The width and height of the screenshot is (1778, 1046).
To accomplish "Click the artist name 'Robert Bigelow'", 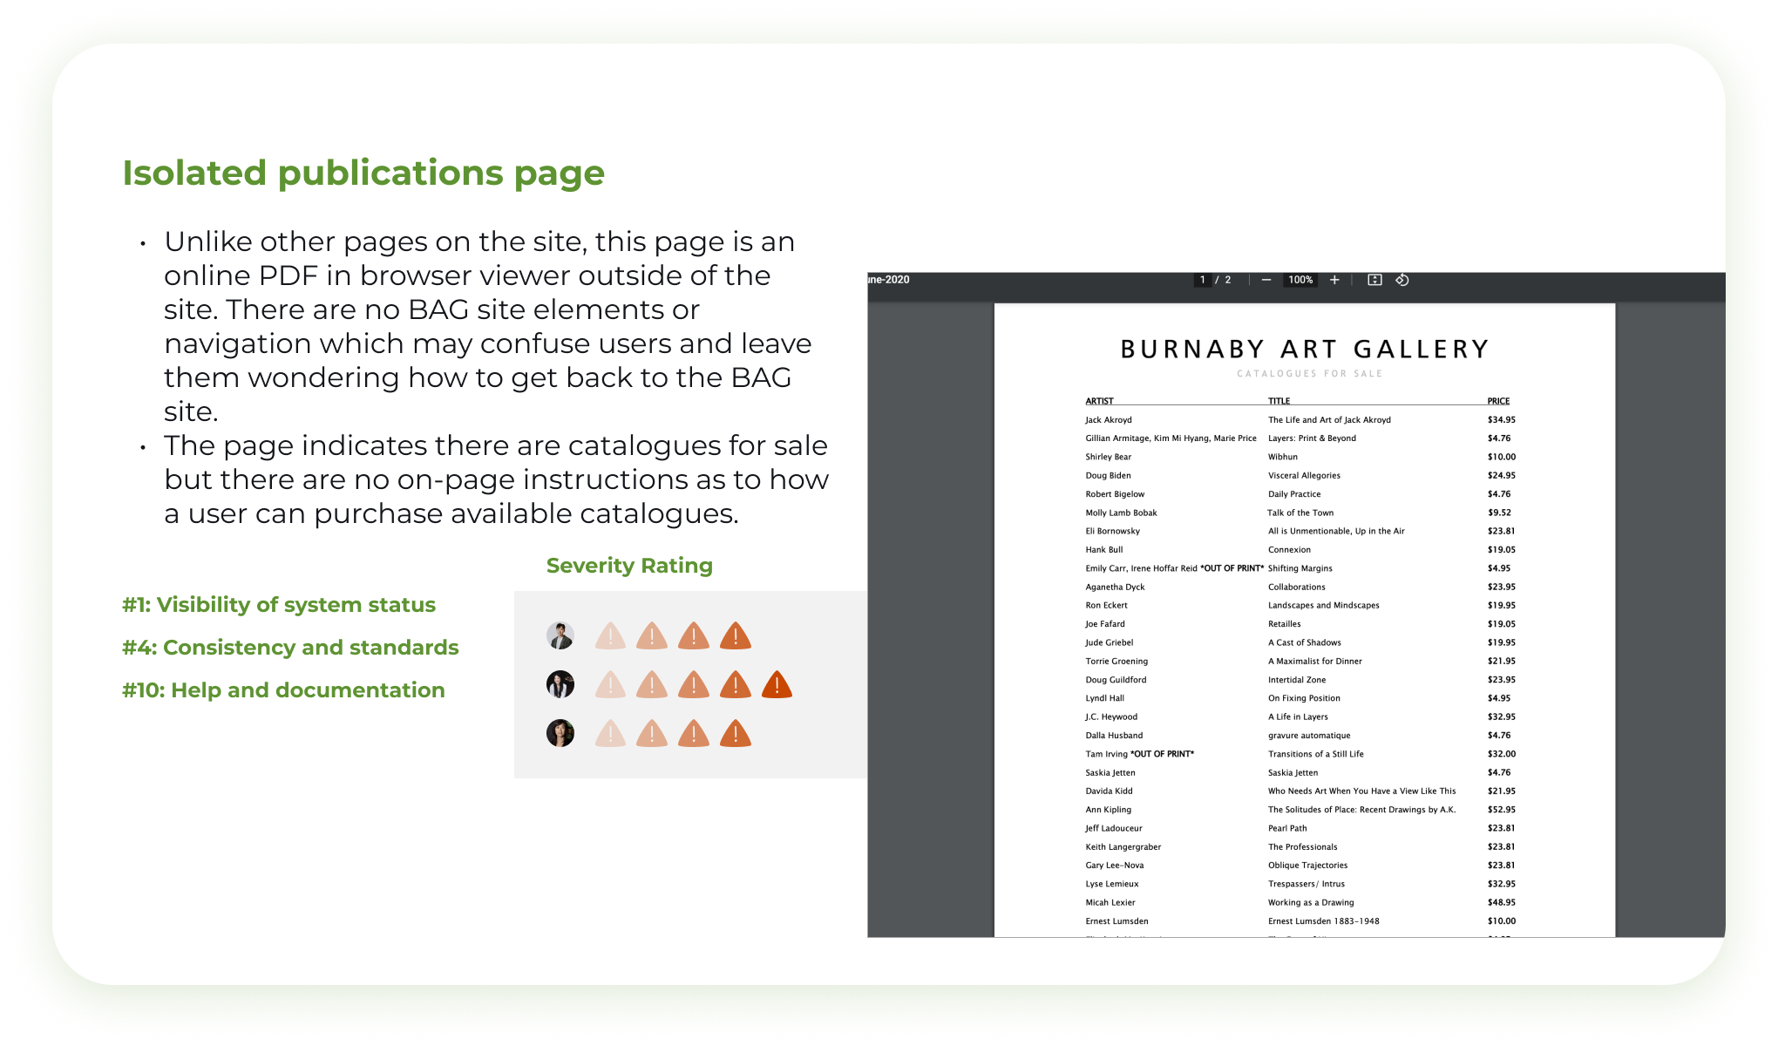I will click(1115, 494).
